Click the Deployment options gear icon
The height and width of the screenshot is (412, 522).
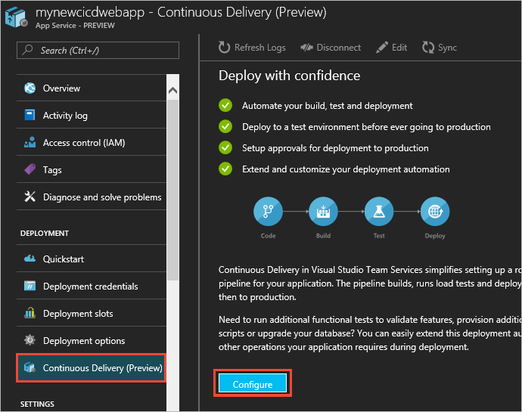click(30, 340)
